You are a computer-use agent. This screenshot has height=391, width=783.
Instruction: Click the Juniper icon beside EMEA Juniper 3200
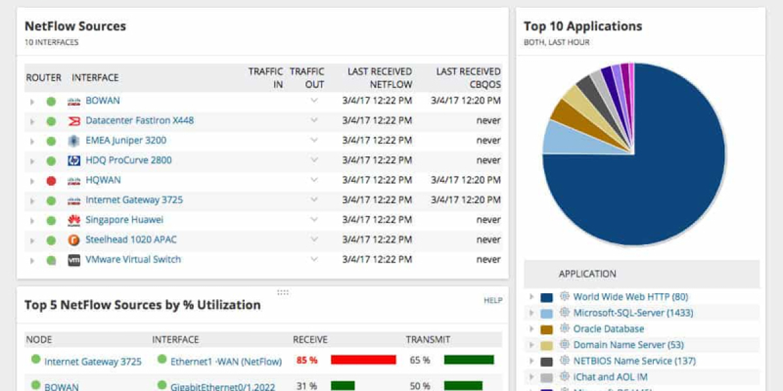coord(74,141)
